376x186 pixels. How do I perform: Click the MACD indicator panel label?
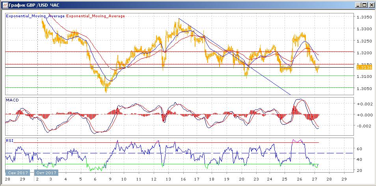coord(12,100)
